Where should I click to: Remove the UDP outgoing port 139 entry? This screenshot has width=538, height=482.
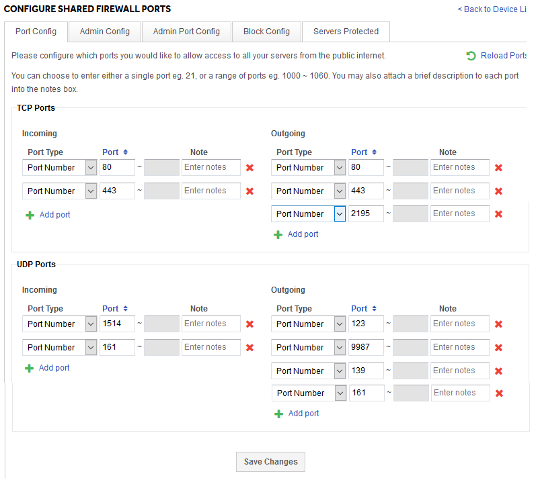(498, 371)
